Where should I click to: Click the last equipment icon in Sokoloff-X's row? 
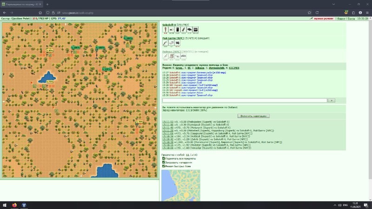pyautogui.click(x=195, y=30)
